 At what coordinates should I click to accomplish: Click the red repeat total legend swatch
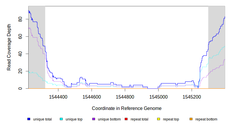coord(126,119)
